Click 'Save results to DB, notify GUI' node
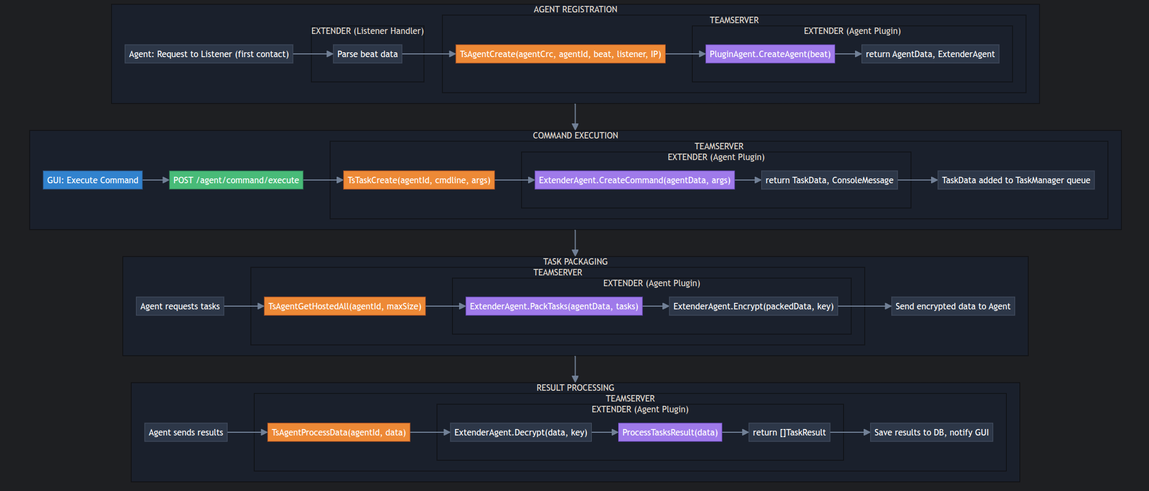1149x491 pixels. (x=931, y=432)
